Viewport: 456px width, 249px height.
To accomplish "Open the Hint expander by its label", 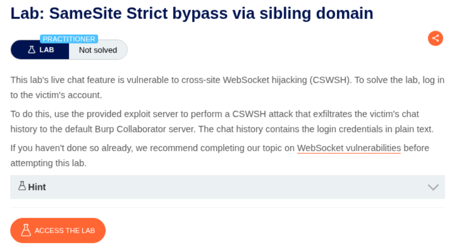I will coord(37,187).
